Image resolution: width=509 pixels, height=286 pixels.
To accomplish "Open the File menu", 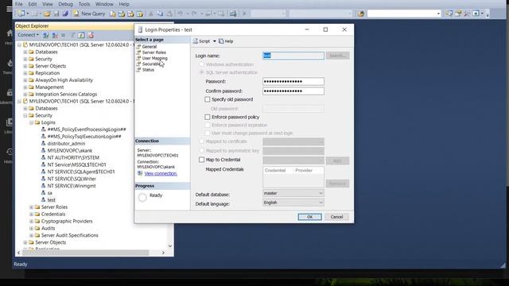I will pos(19,4).
